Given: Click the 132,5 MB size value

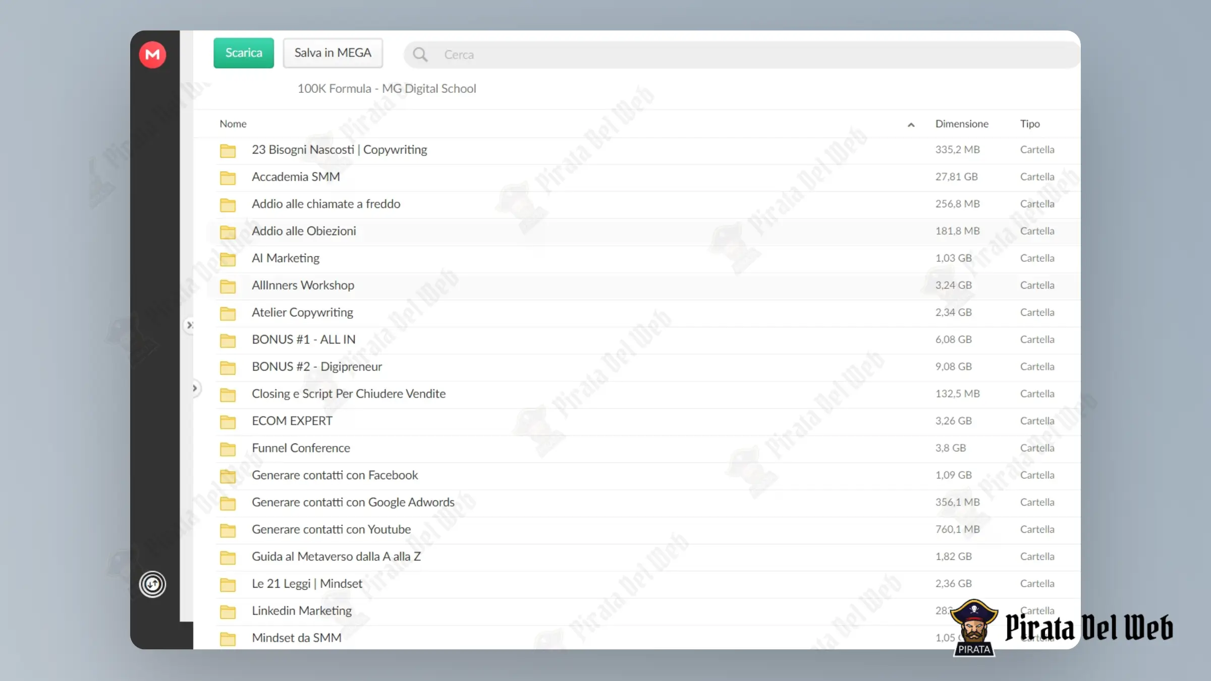Looking at the screenshot, I should 957,394.
